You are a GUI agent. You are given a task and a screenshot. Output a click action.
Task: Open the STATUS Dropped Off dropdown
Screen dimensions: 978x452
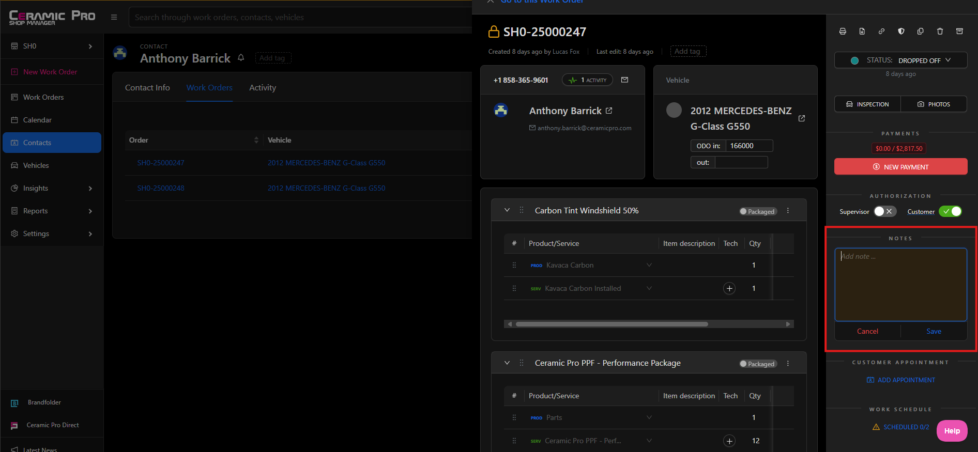(x=900, y=60)
